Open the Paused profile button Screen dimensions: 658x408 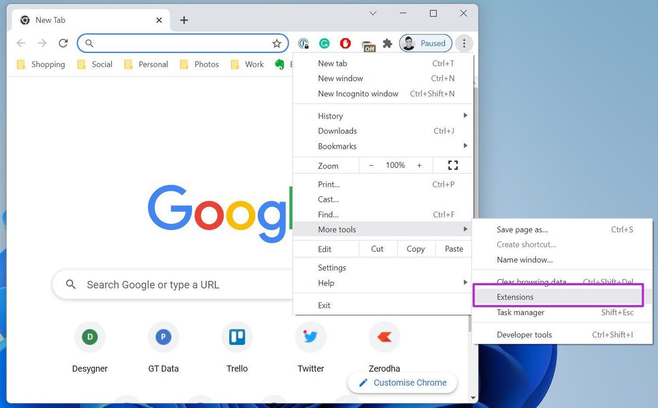pos(425,43)
